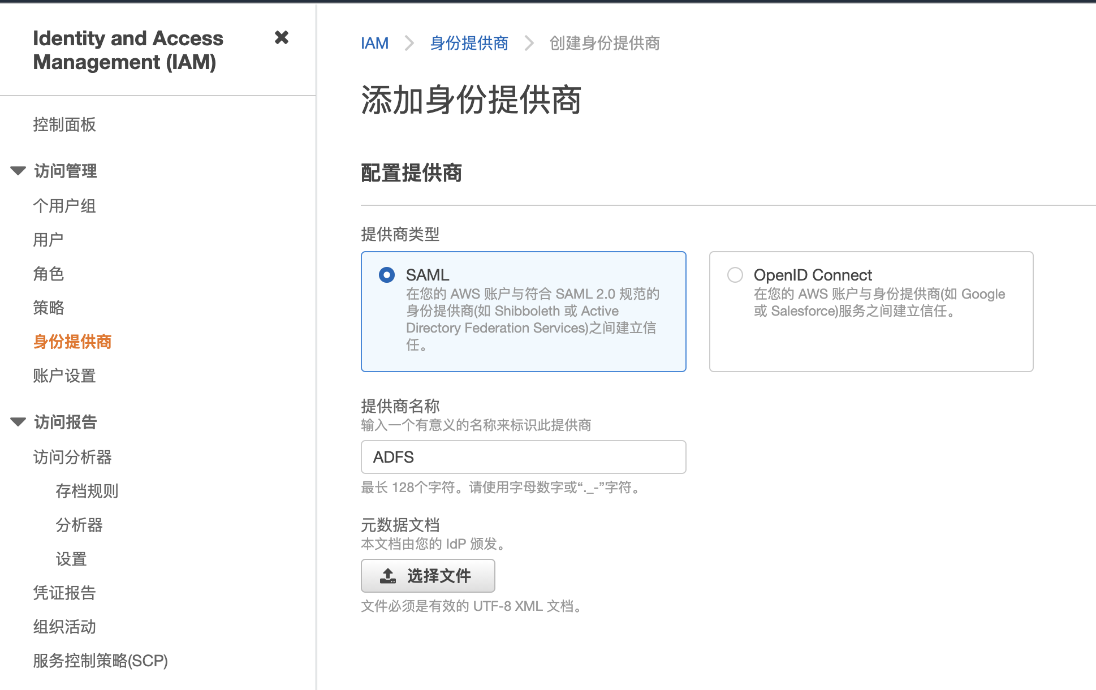The height and width of the screenshot is (690, 1096).
Task: Open 控制面板 in sidebar
Action: pos(64,124)
